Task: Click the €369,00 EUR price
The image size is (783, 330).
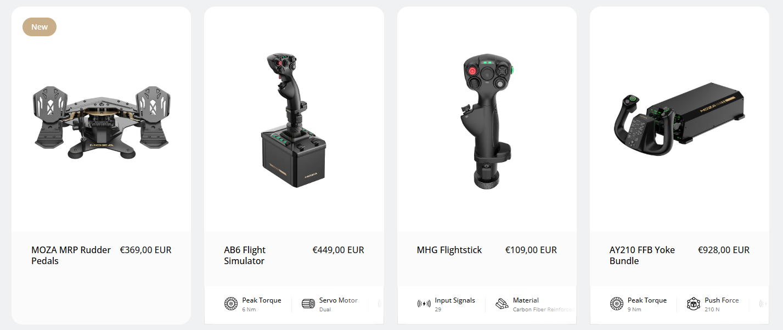Action: [x=146, y=250]
